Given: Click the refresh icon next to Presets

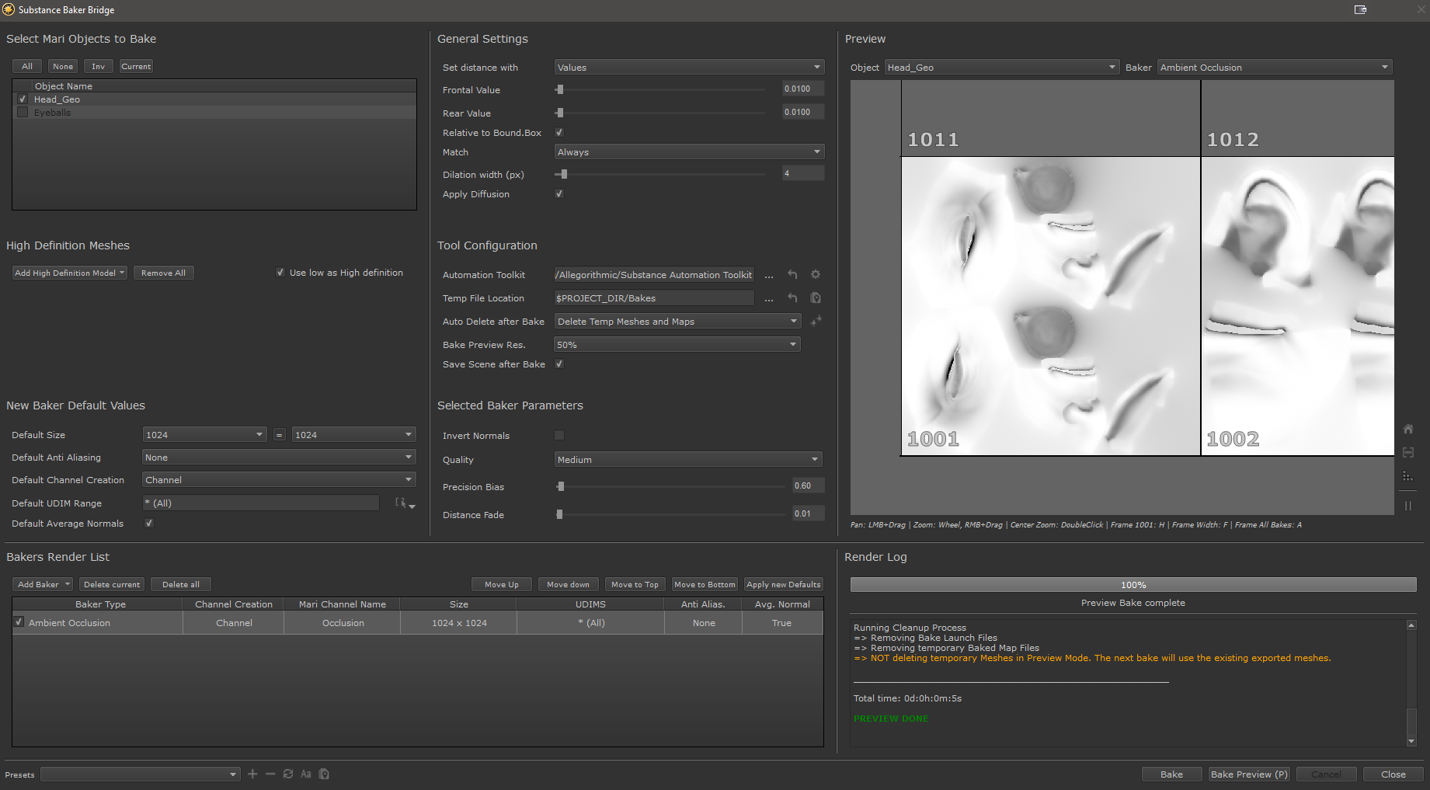Looking at the screenshot, I should click(288, 774).
